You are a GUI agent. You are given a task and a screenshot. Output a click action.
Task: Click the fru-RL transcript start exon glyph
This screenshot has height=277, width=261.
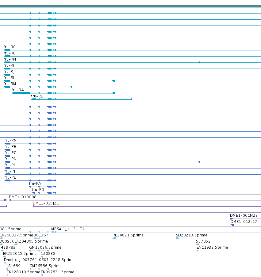click(x=114, y=81)
